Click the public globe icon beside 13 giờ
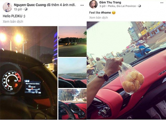 (x=26, y=9)
